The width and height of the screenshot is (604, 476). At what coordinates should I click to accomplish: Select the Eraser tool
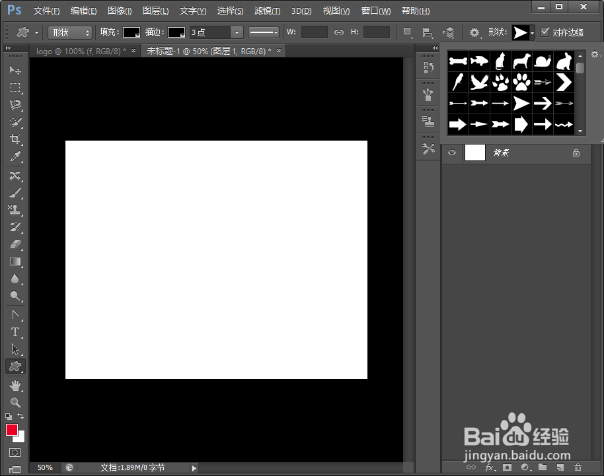point(15,244)
